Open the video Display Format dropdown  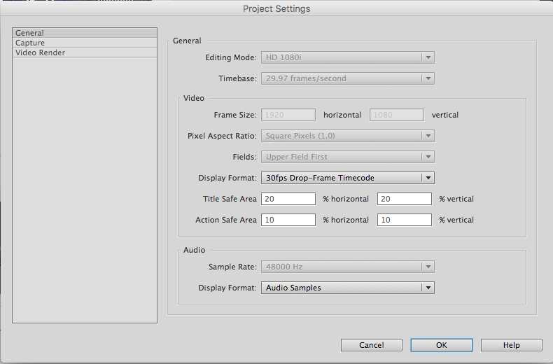coord(348,178)
